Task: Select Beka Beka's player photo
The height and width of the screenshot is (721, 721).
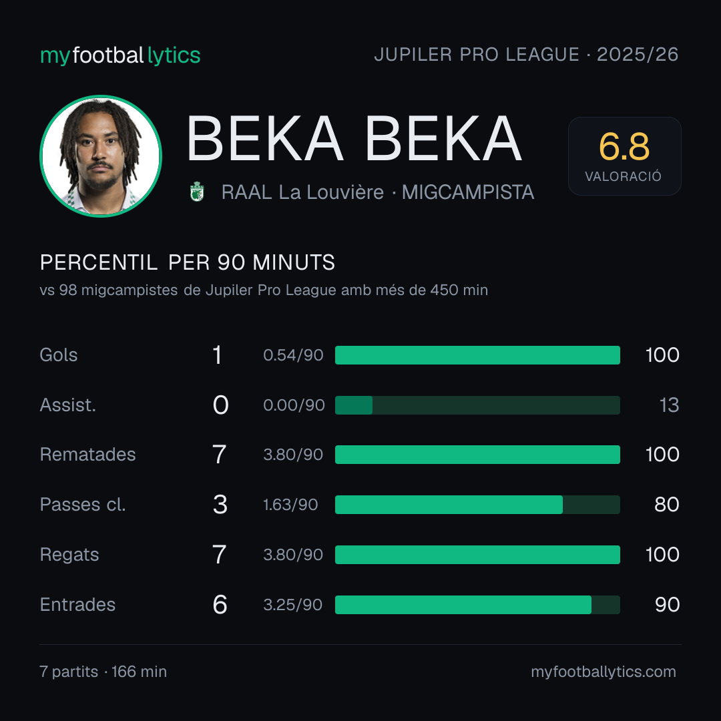Action: 101,156
